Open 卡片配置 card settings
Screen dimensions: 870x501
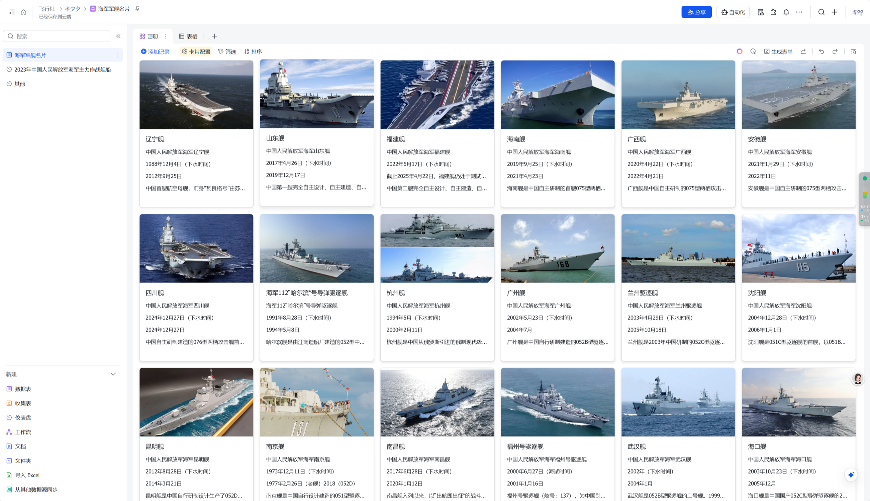click(x=196, y=51)
